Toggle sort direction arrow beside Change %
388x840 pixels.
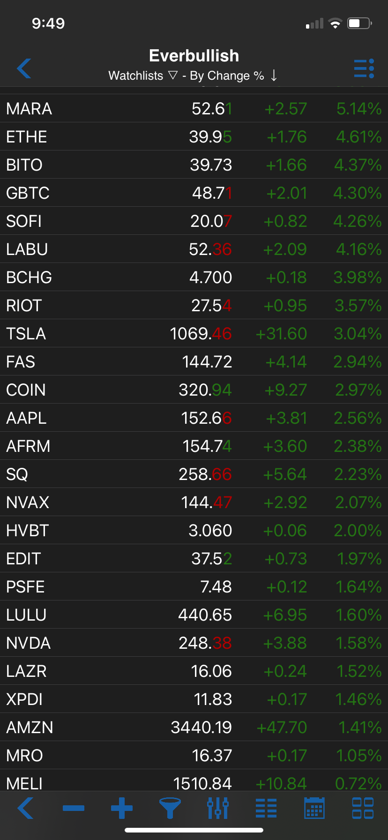point(274,75)
